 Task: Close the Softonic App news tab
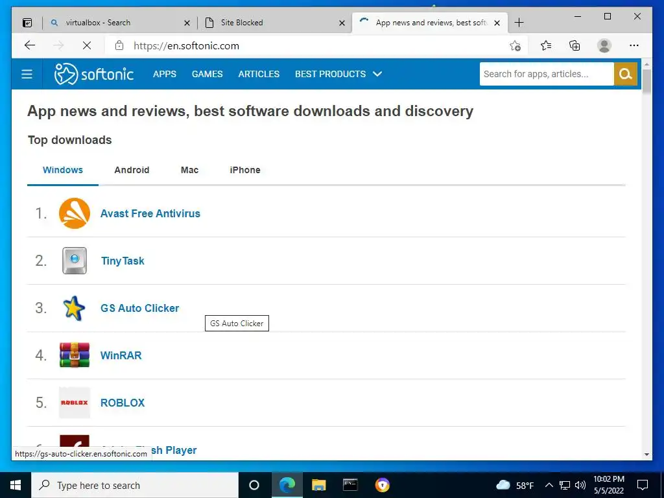point(497,23)
